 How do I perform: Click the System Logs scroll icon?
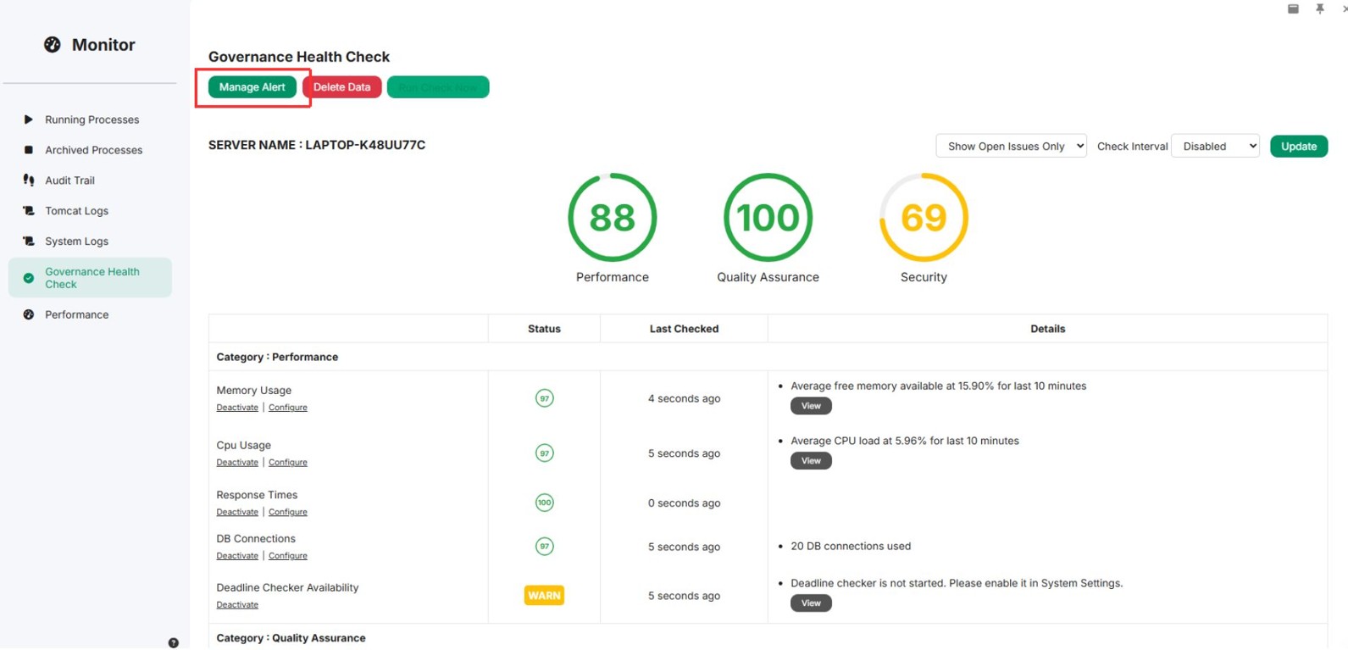pyautogui.click(x=29, y=242)
